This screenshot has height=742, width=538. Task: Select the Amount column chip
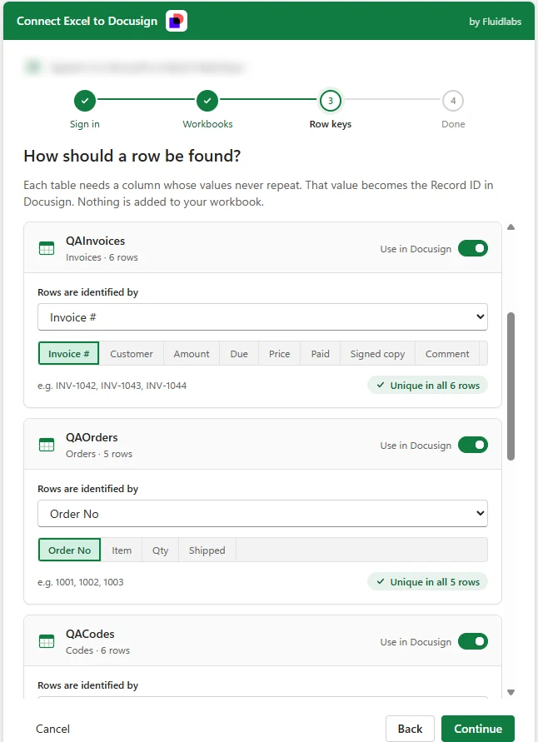[192, 353]
